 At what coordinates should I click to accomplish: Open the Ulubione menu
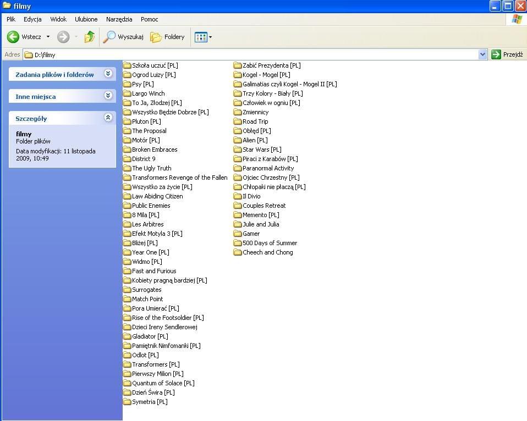[86, 19]
